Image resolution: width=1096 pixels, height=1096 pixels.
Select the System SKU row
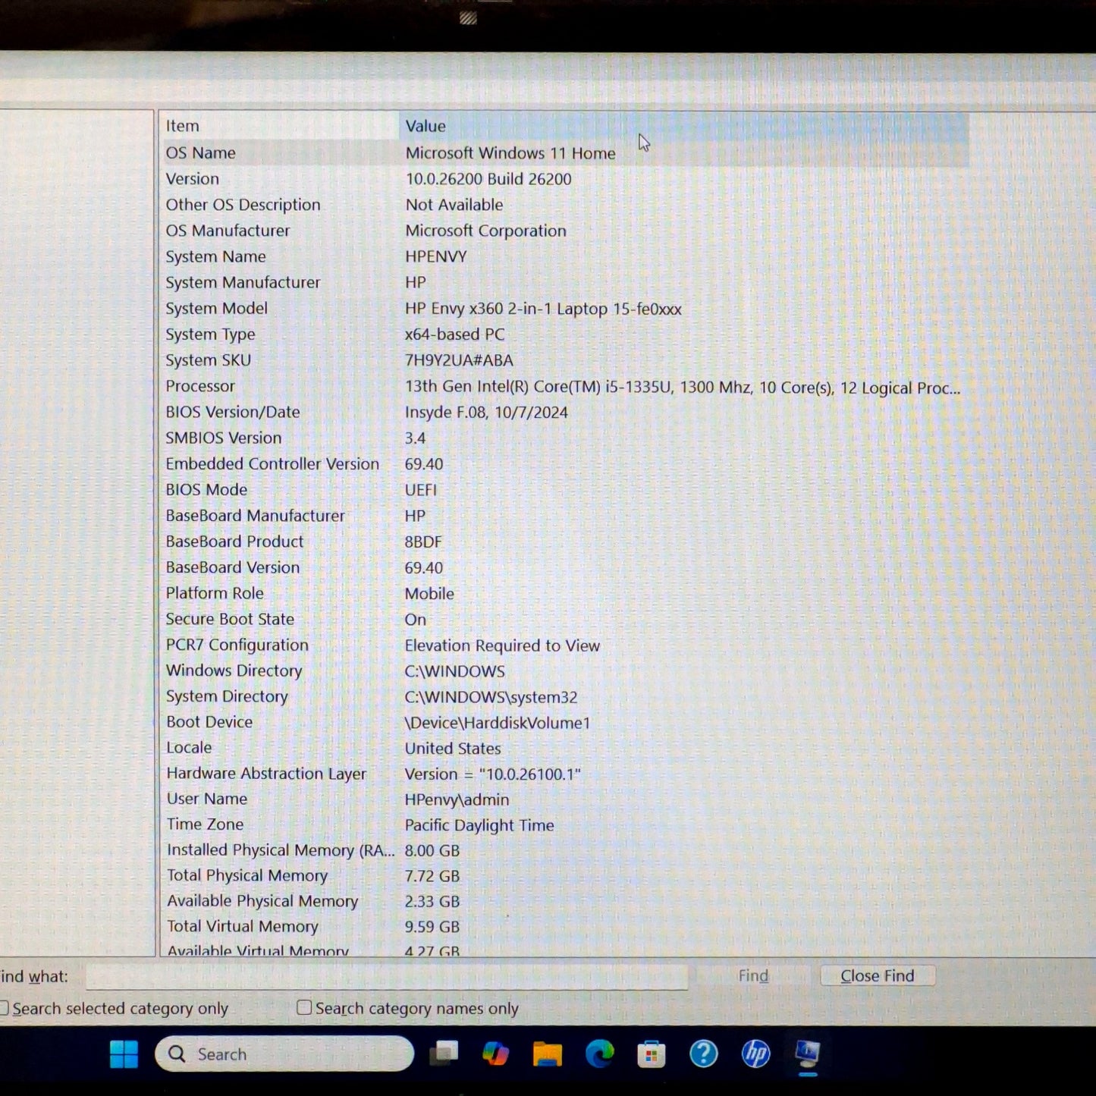click(x=564, y=360)
